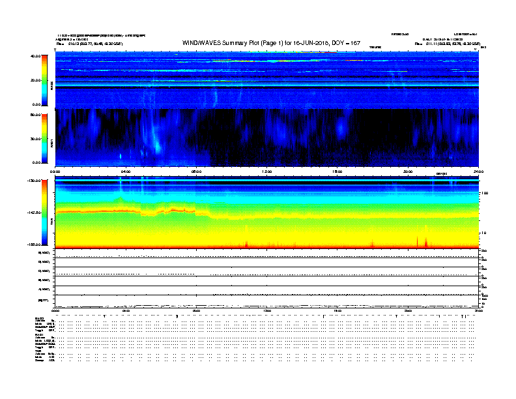Viewport: 516px width, 399px height.
Task: Click the 12:00 tick on bottom time axis
Action: click(x=267, y=311)
